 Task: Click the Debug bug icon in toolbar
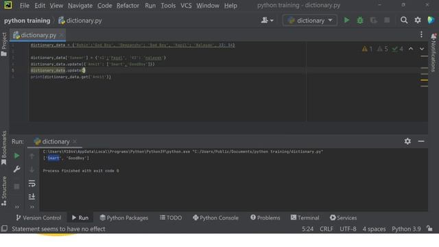click(x=360, y=20)
